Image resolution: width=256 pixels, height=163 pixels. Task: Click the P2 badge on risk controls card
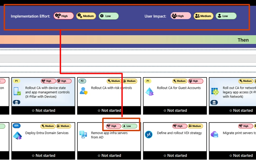coord(82,81)
